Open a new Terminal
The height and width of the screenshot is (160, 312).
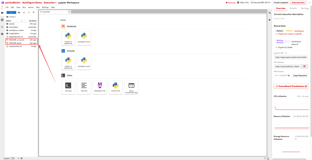(x=68, y=88)
